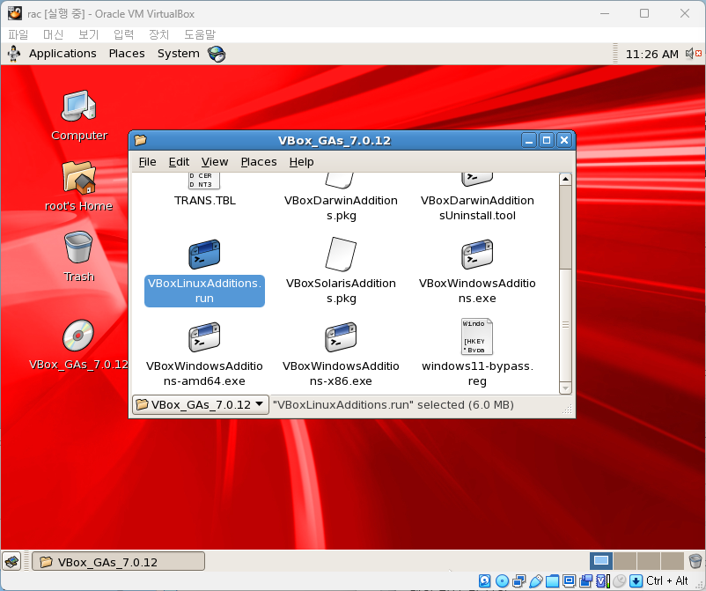Open the View menu in file browser
Image resolution: width=706 pixels, height=591 pixels.
(x=214, y=162)
